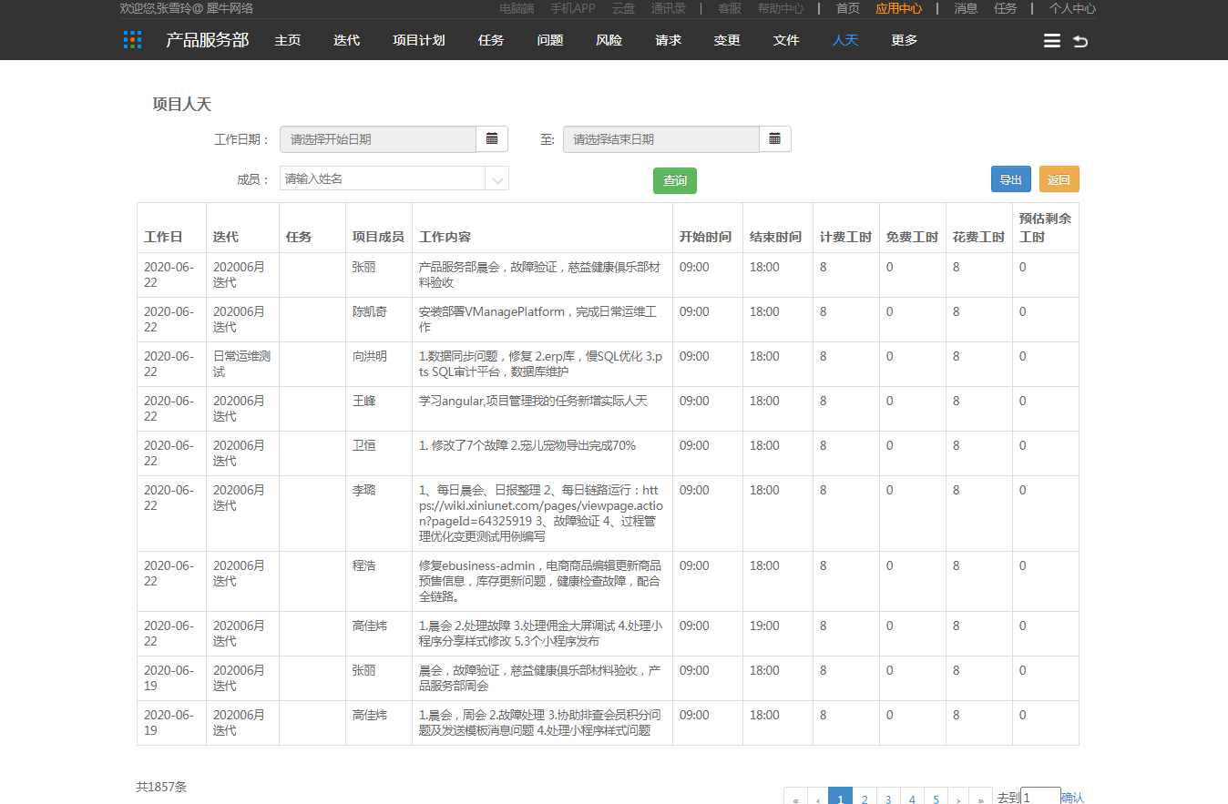Screen dimensions: 1228x804
Task: Click the 电脑端 link in top bar
Action: [x=517, y=8]
